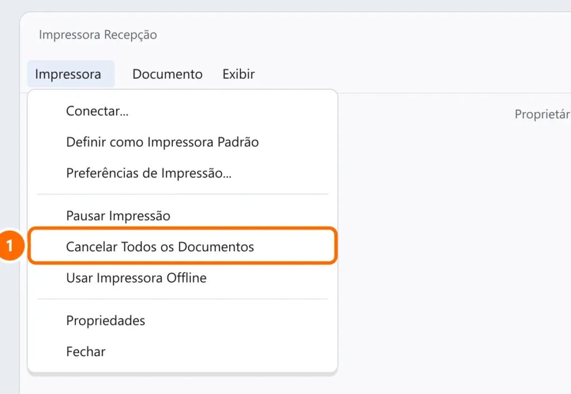The image size is (571, 394).
Task: Select Definir como Impressora Padrão
Action: (182, 142)
